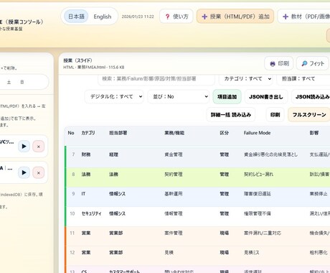Click the 契約管理 cell
Viewport: 330px width, 273px height.
point(174,175)
